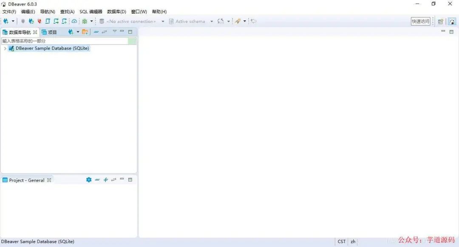Open the 编辑(E) menu

click(x=28, y=12)
